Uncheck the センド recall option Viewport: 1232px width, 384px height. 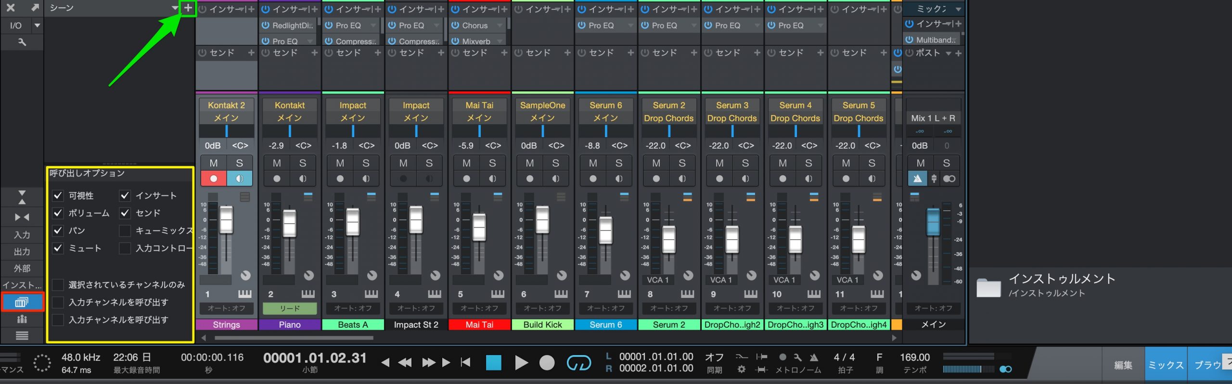tap(125, 213)
